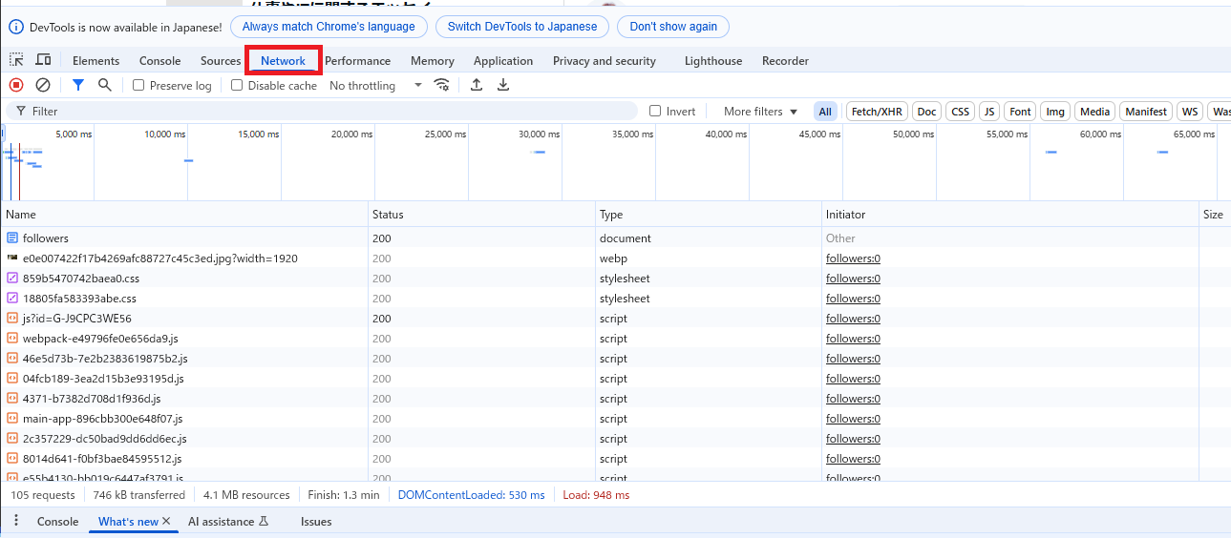Tick the Invert filter checkbox

(655, 111)
